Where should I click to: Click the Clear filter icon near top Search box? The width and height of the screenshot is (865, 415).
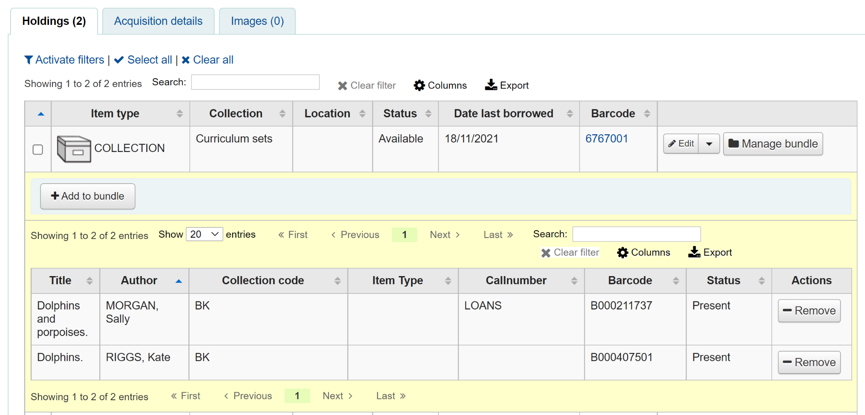pos(366,85)
